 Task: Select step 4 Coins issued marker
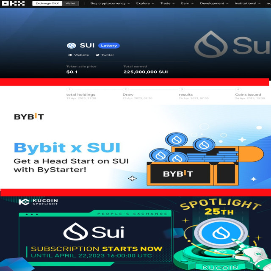(x=238, y=89)
